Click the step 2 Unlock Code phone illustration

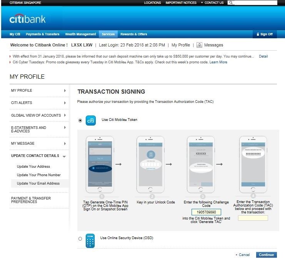click(x=150, y=165)
